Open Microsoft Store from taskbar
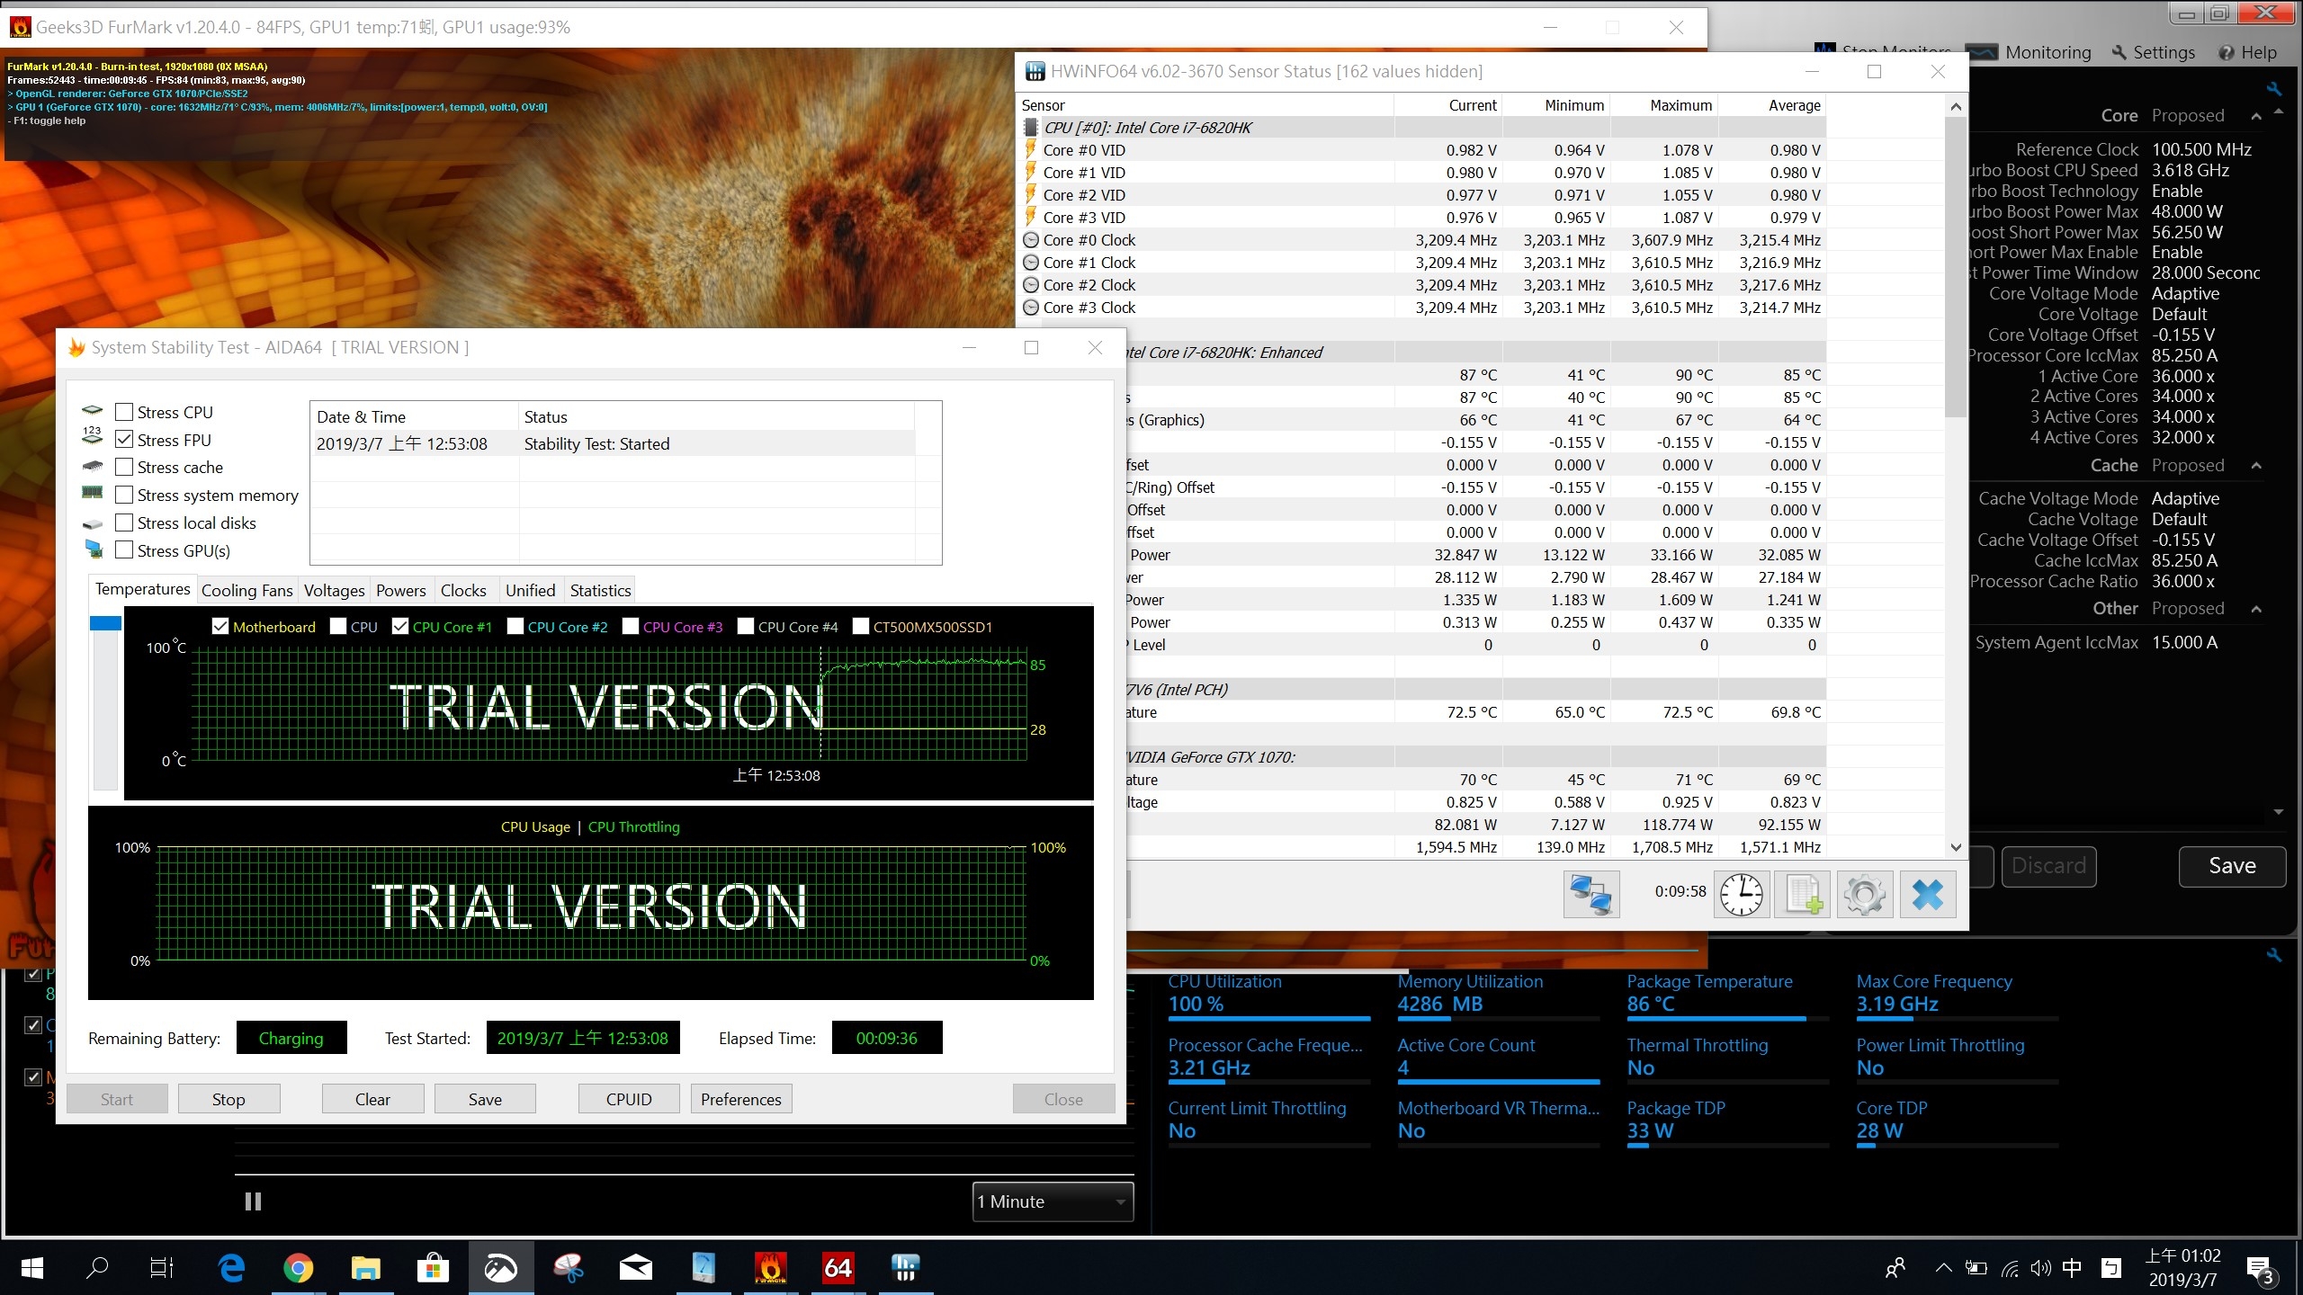The height and width of the screenshot is (1295, 2303). [433, 1268]
